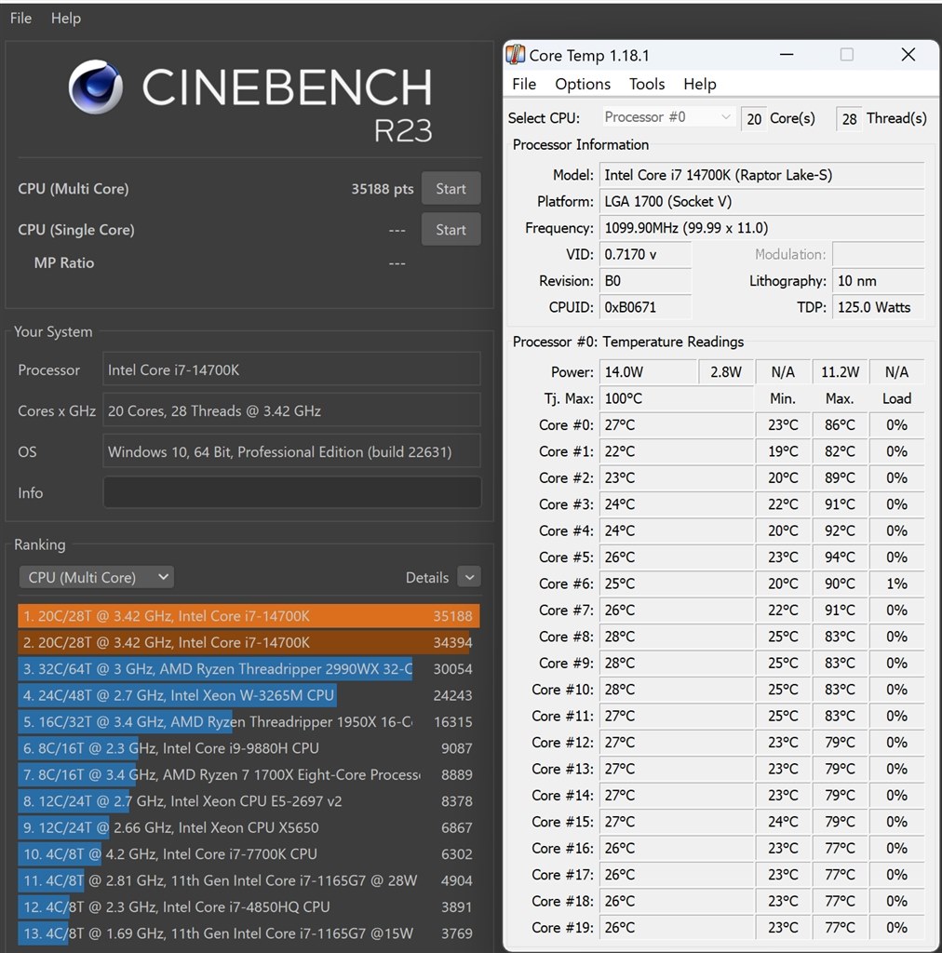The image size is (942, 953).
Task: Select the Ryzen 7 1700X ranking row
Action: (249, 774)
